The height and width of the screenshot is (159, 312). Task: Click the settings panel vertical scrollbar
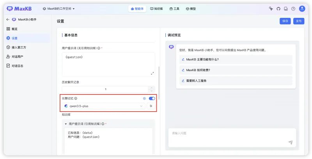click(x=159, y=83)
